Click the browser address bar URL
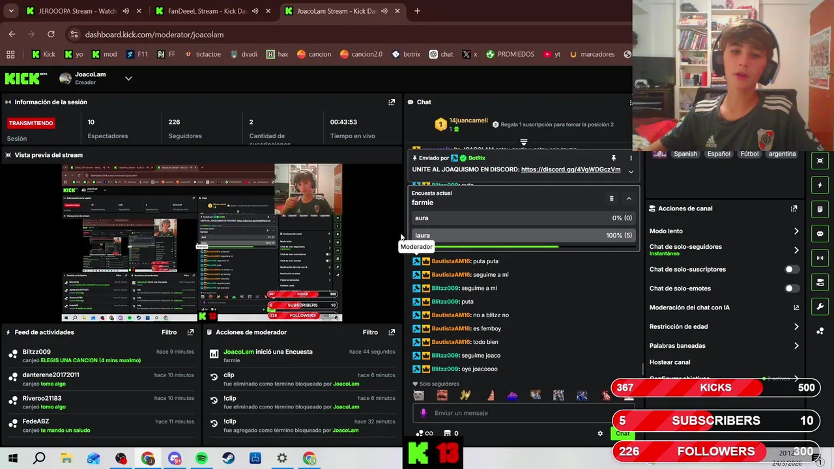This screenshot has width=834, height=469. [x=154, y=35]
